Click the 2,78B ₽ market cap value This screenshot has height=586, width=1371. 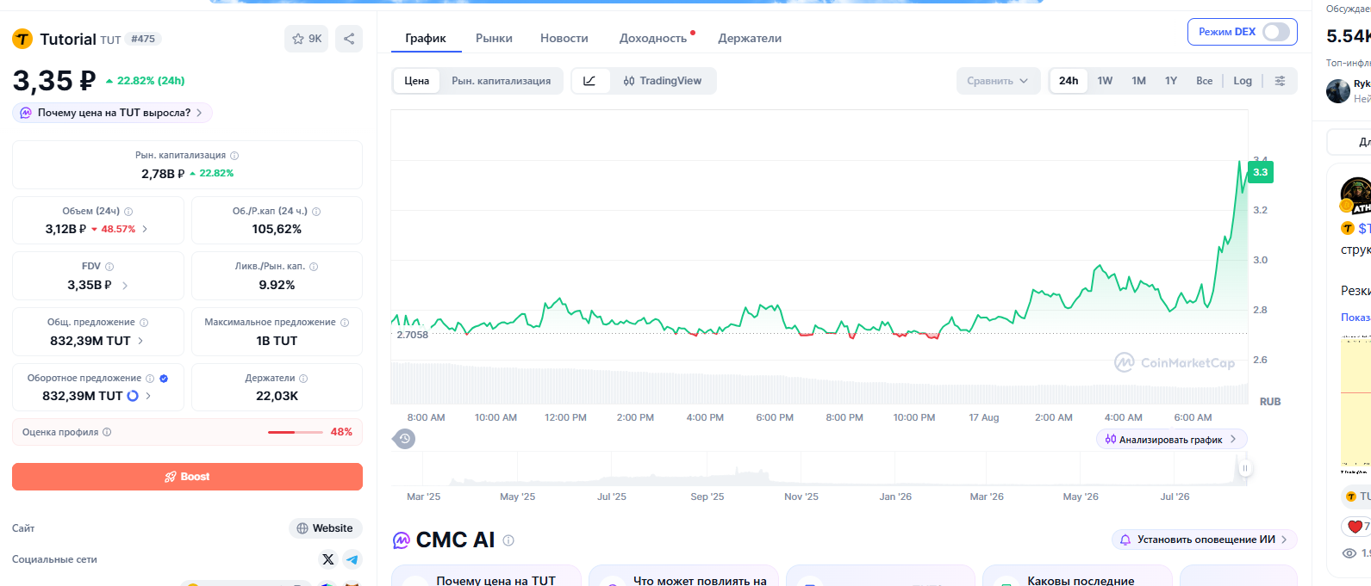click(x=163, y=173)
